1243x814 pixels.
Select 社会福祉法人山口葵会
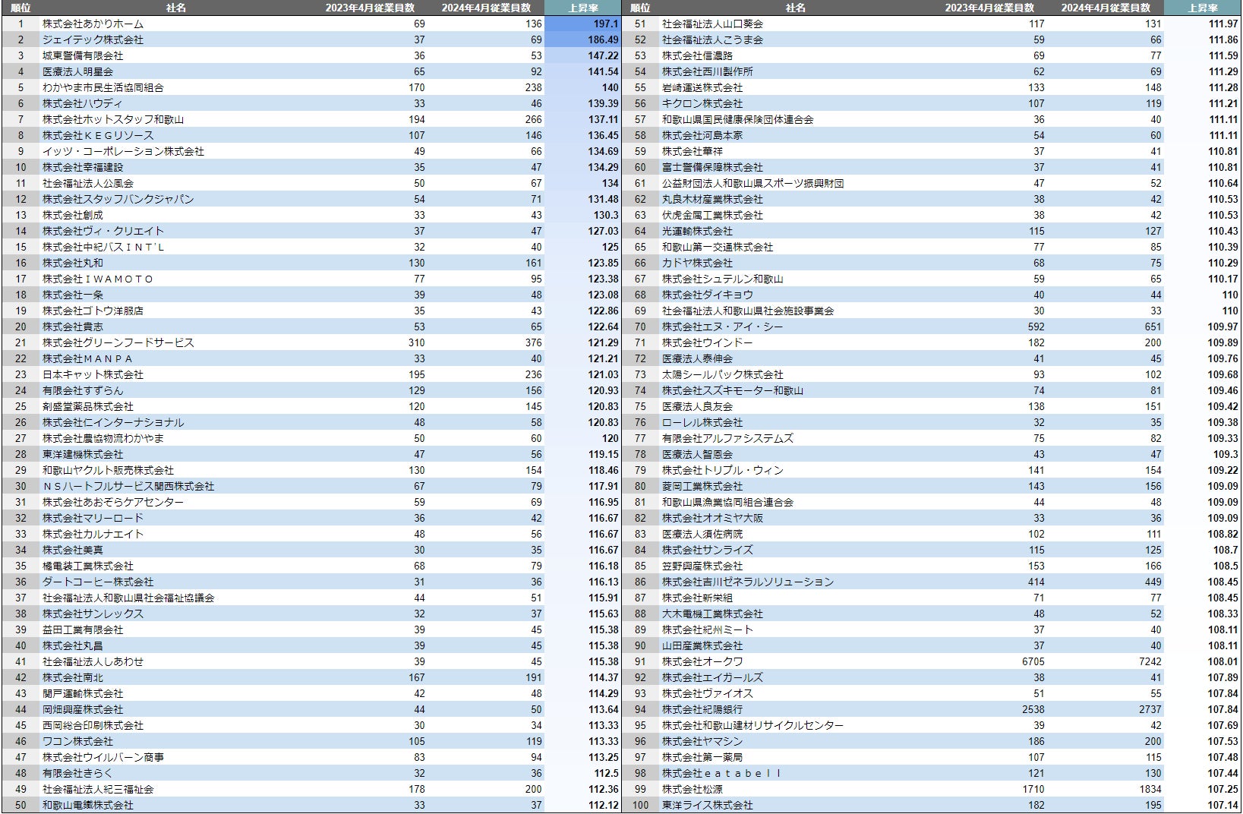(x=712, y=24)
